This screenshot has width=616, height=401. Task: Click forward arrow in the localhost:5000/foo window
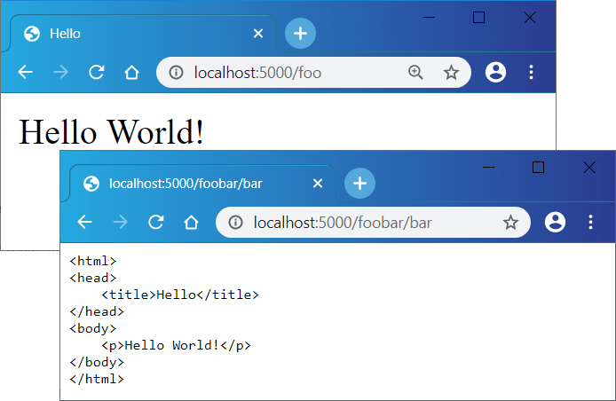tap(60, 72)
